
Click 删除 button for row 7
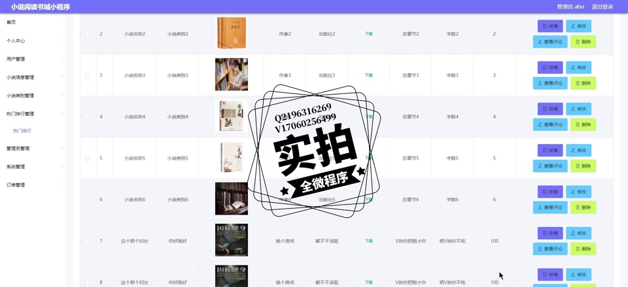582,249
